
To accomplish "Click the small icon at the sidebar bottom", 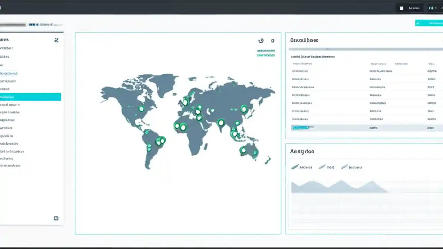I will (x=56, y=218).
